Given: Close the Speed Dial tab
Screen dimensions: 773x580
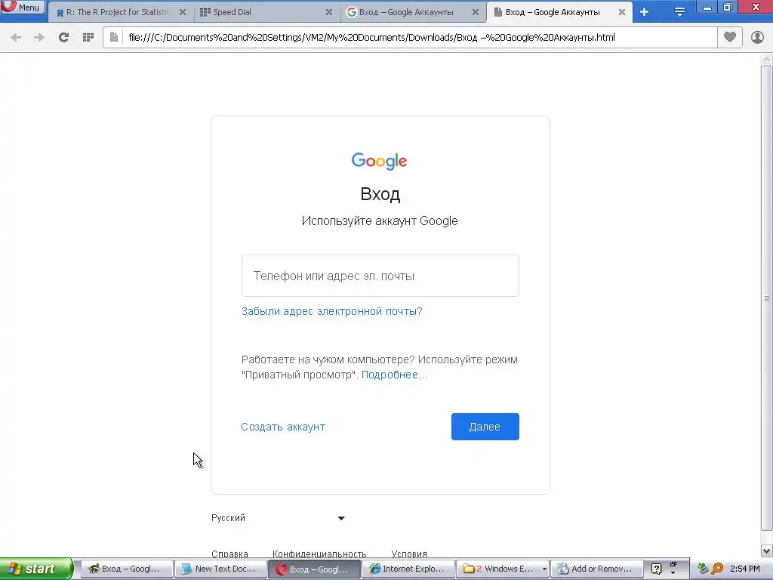Looking at the screenshot, I should [329, 12].
